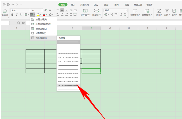The width and height of the screenshot is (182, 119).
Task: Toggle Italic formatting
Action: [17, 15]
